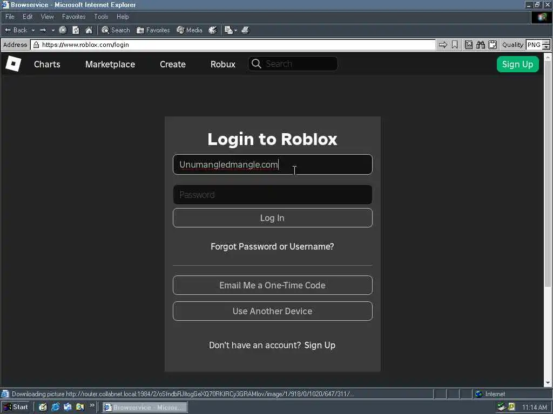
Task: Go back with the Back arrow button
Action: [x=16, y=30]
